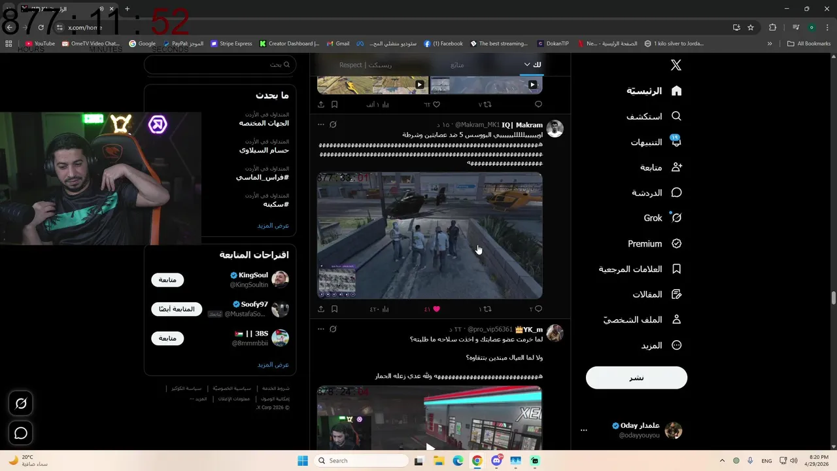Viewport: 837px width, 471px height.
Task: Switch to the متابَع (Following) tab
Action: 457,65
